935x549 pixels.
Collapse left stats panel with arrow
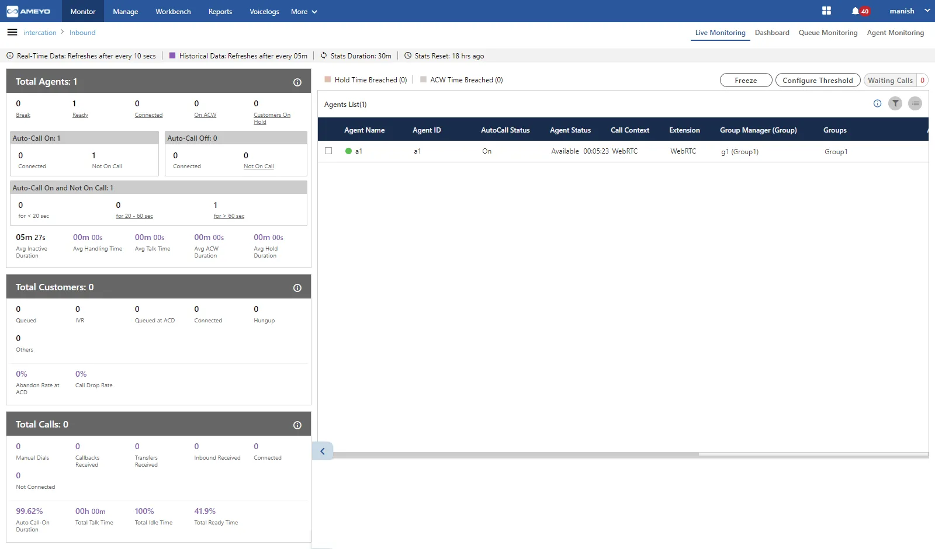point(323,451)
